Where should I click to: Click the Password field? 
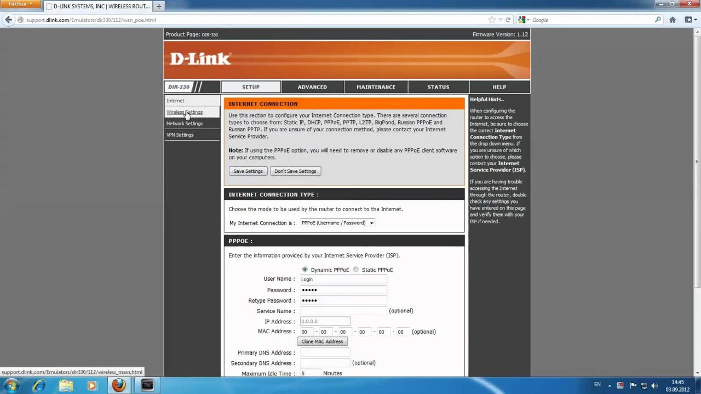(x=343, y=290)
